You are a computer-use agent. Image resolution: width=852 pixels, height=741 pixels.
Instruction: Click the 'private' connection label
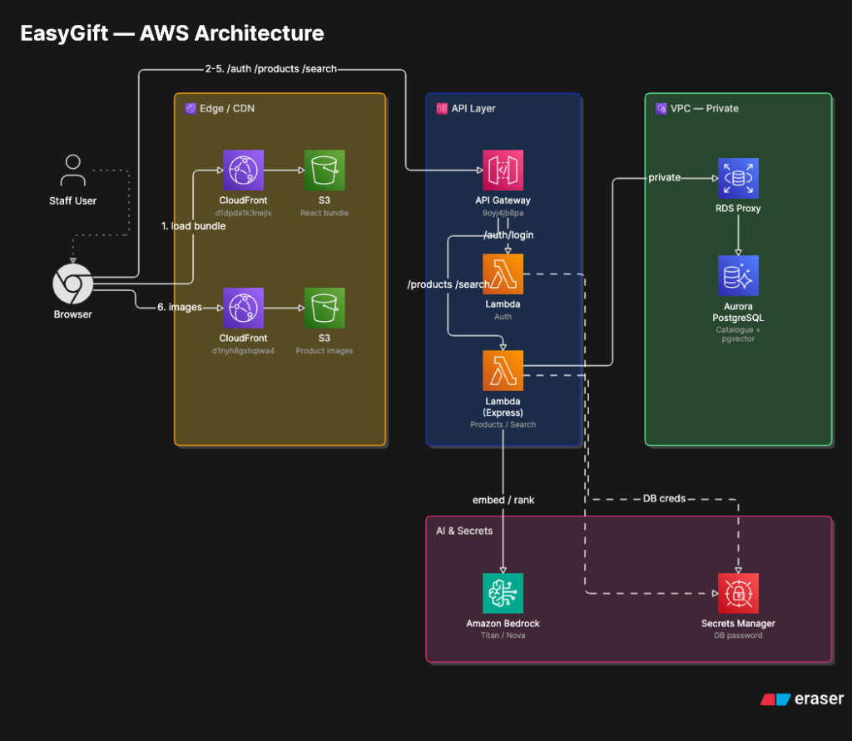point(664,178)
